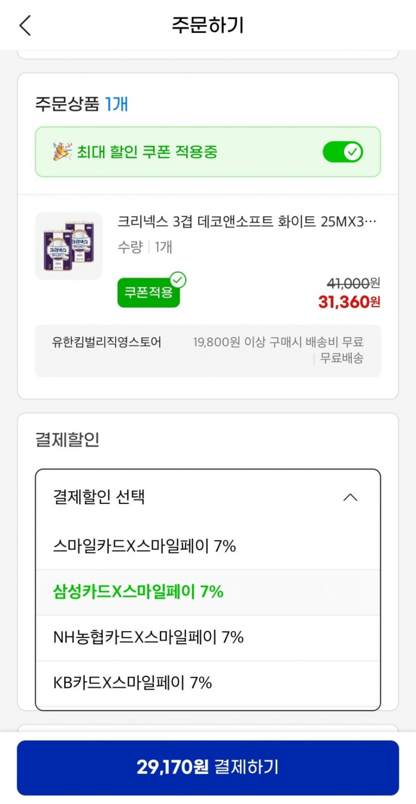Choose 삼성카드X스마일페이 7% option
The width and height of the screenshot is (416, 804).
[x=139, y=592]
